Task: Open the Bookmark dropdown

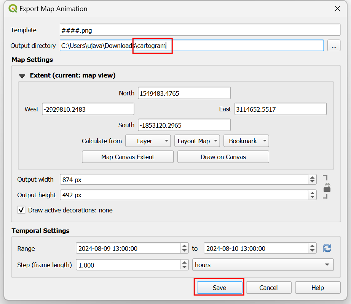Action: click(x=246, y=141)
